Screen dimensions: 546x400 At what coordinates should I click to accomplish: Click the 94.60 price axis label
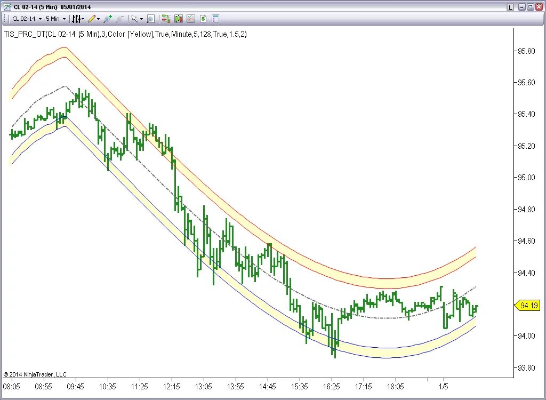point(526,241)
